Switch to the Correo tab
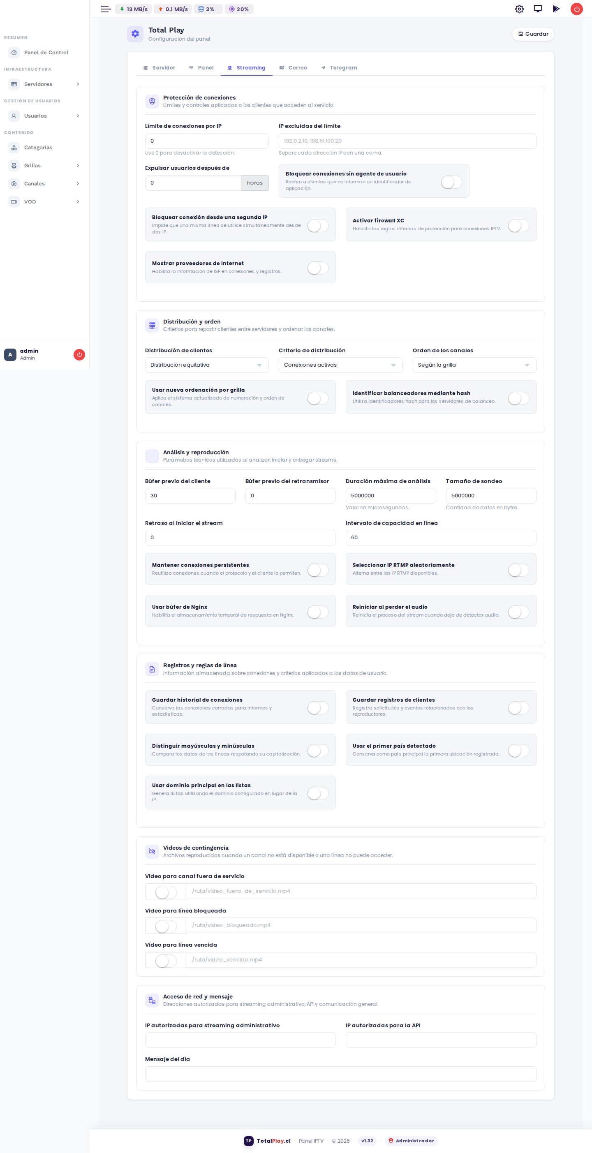Image resolution: width=592 pixels, height=1153 pixels. point(293,67)
